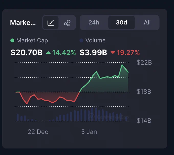Viewport: 174px width, 155px height.
Task: Switch to the line chart view icon
Action: [x=51, y=23]
